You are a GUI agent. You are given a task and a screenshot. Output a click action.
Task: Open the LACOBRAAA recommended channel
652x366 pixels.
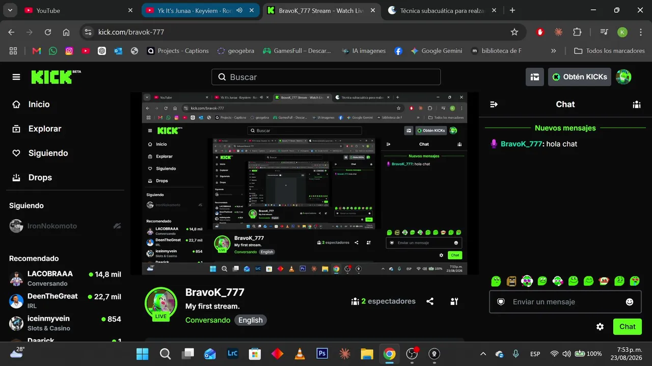point(65,278)
